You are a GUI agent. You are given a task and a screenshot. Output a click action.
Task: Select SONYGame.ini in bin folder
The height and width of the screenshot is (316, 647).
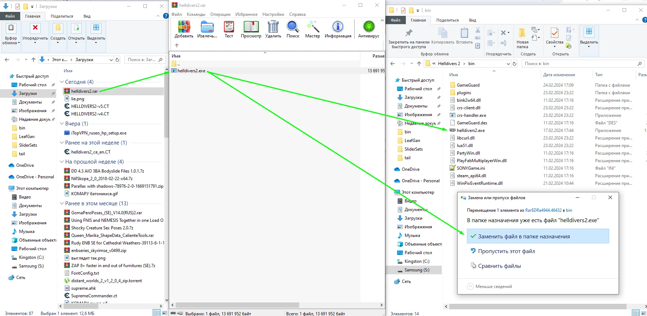[x=471, y=168]
